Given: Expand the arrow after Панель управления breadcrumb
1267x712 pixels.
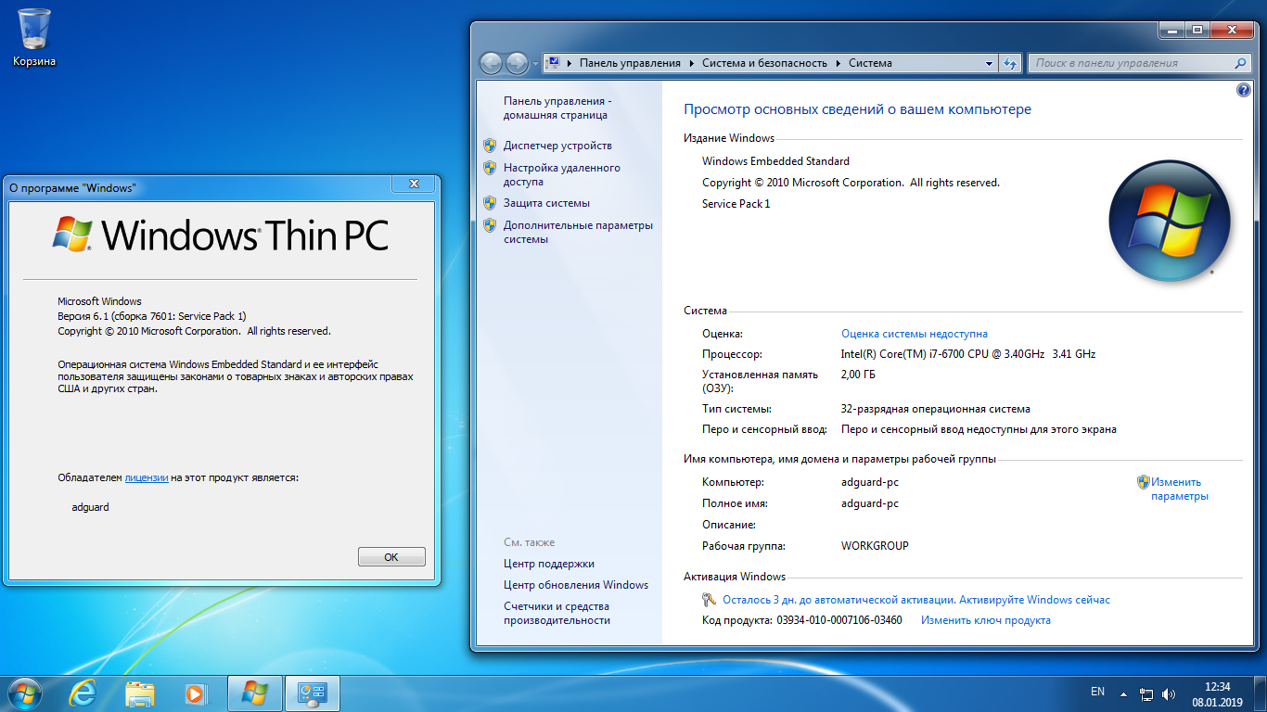Looking at the screenshot, I should click(691, 63).
